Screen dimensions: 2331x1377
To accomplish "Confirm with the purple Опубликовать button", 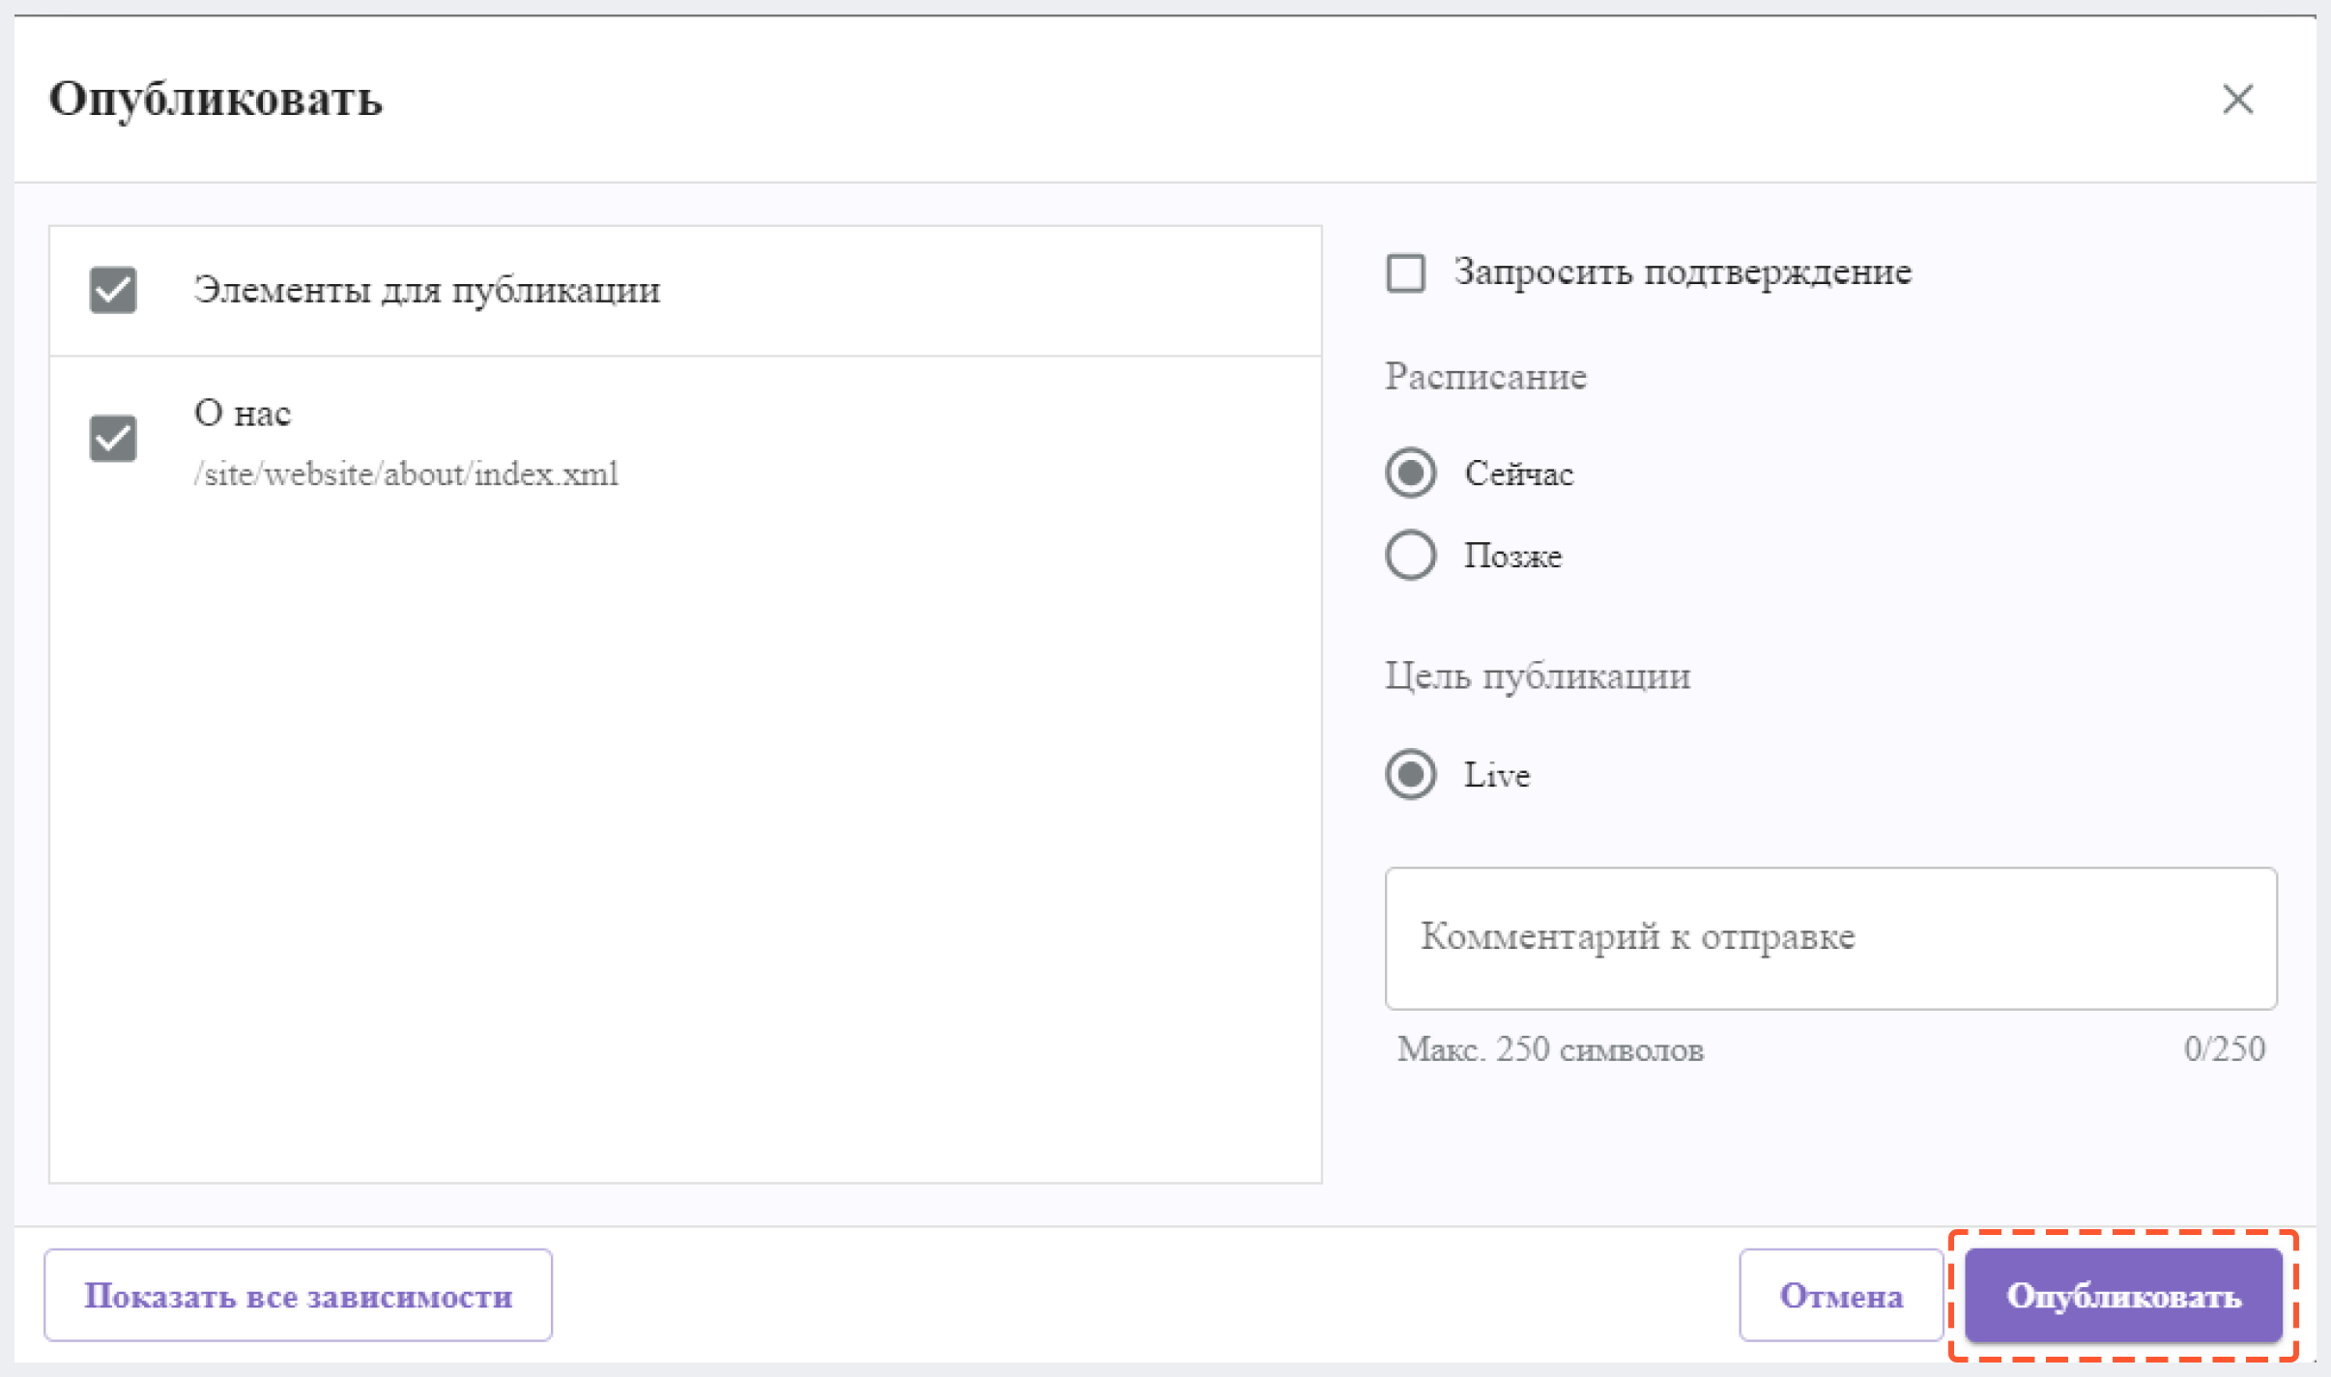I will (2123, 1295).
